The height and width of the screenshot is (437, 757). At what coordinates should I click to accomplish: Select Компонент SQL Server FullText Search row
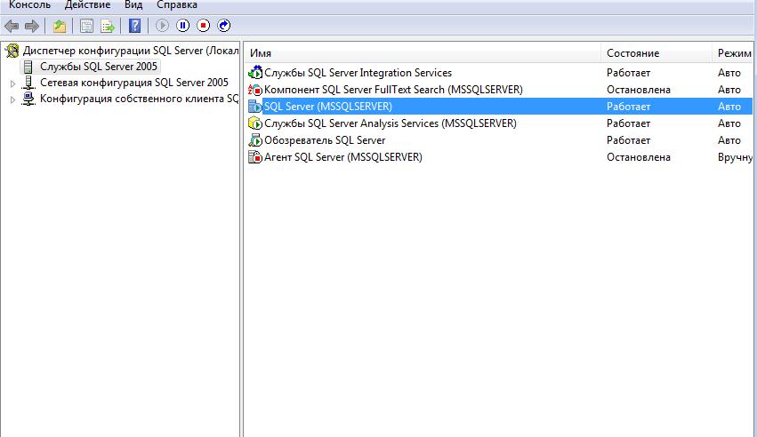(x=499, y=90)
